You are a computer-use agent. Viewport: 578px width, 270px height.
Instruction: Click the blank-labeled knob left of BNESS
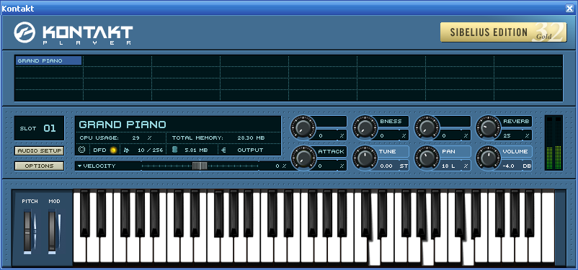303,127
